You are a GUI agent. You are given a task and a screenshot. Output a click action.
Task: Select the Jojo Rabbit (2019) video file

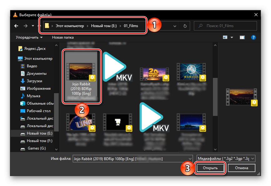coord(81,76)
